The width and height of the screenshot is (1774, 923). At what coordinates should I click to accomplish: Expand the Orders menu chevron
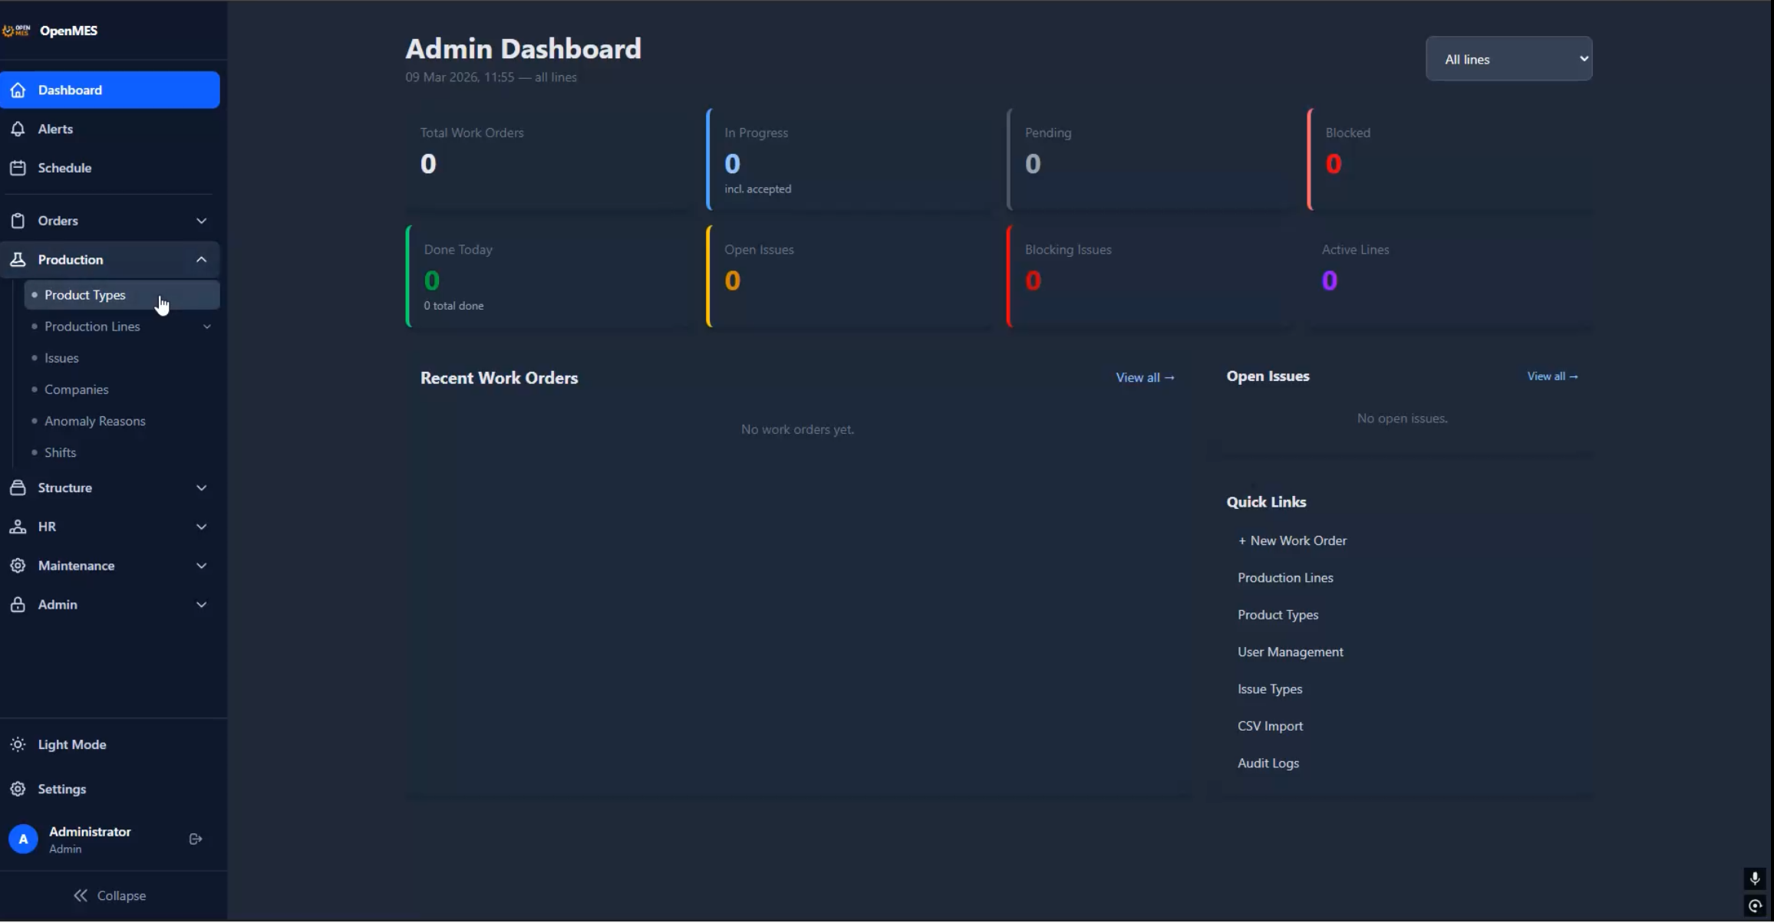coord(201,221)
